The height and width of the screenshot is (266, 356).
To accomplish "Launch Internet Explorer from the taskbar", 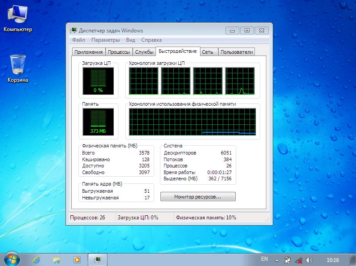I will (x=37, y=259).
